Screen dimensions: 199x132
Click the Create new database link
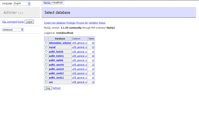pos(55,23)
